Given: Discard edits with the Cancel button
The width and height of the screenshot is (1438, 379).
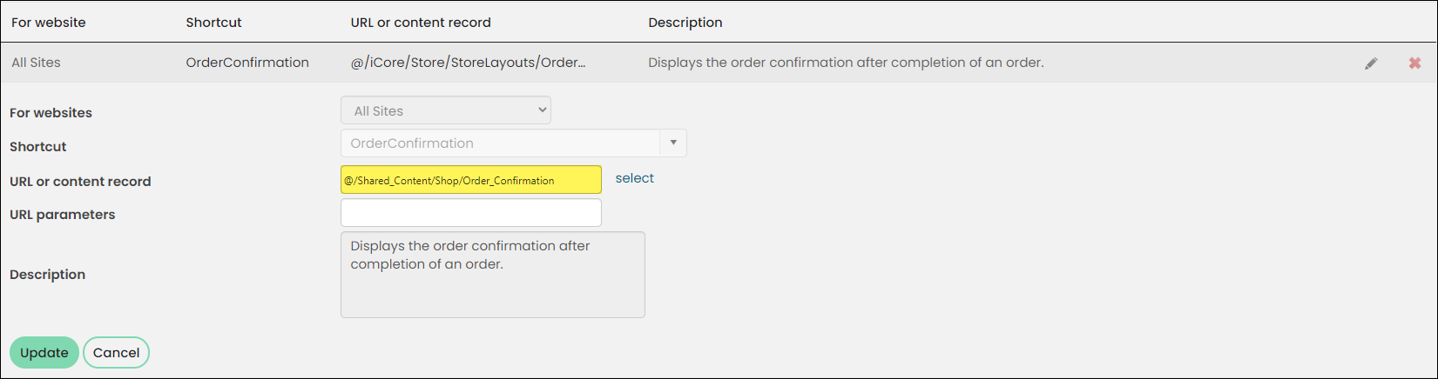Looking at the screenshot, I should [x=117, y=353].
